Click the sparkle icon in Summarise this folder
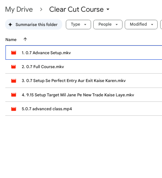This screenshot has width=162, height=178. pos(10,25)
